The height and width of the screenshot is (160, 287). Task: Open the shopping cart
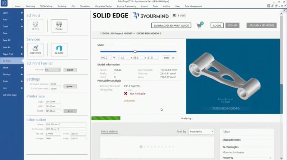(x=199, y=25)
